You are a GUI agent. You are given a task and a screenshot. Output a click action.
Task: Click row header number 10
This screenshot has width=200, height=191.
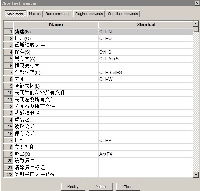(9, 93)
